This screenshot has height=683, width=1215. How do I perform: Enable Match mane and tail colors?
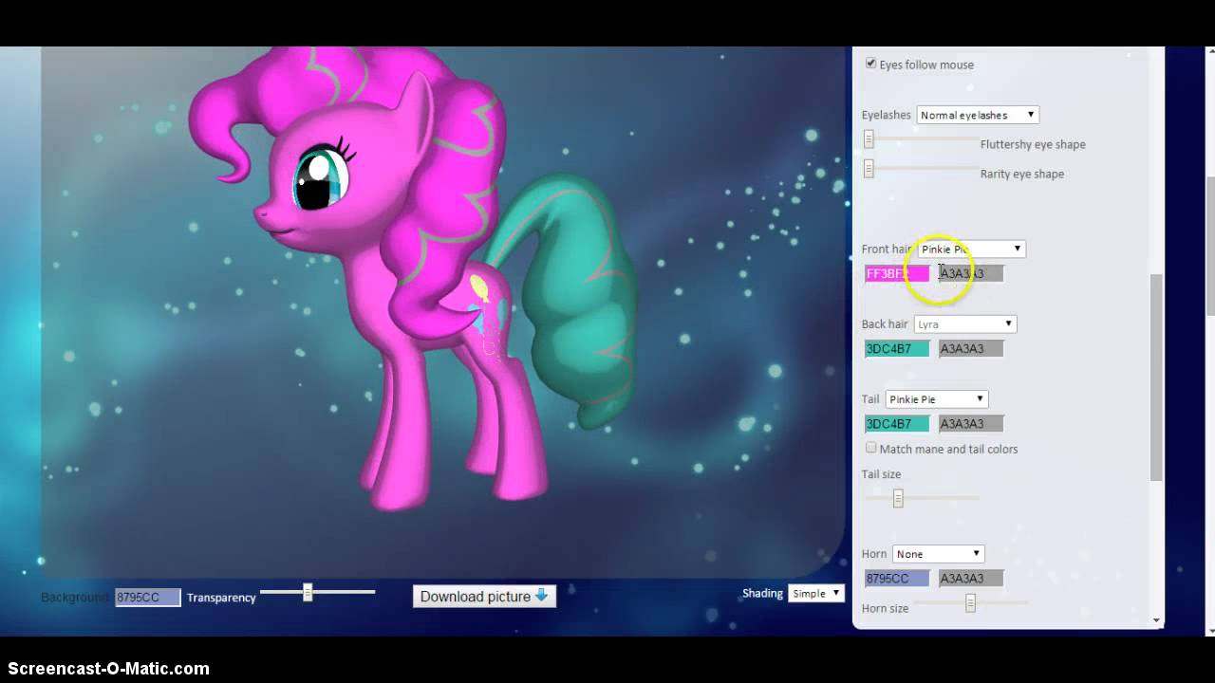pos(870,448)
